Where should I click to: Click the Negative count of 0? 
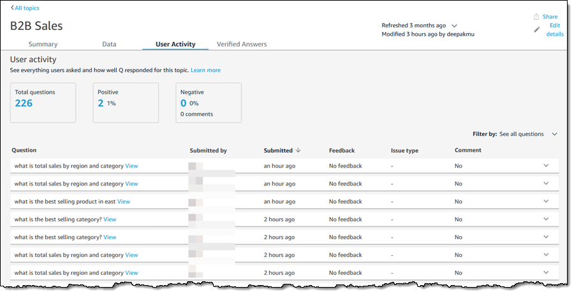[x=184, y=103]
